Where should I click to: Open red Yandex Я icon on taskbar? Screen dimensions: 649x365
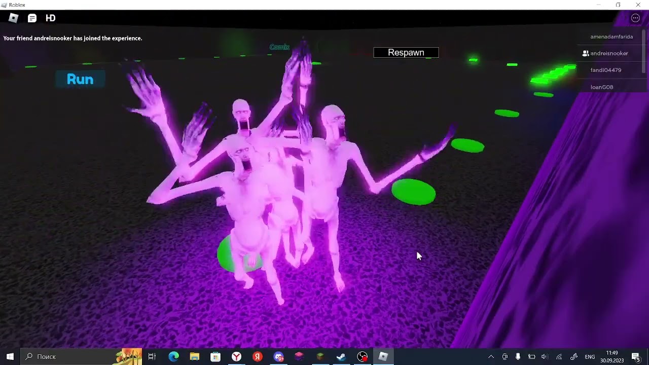[x=258, y=356]
